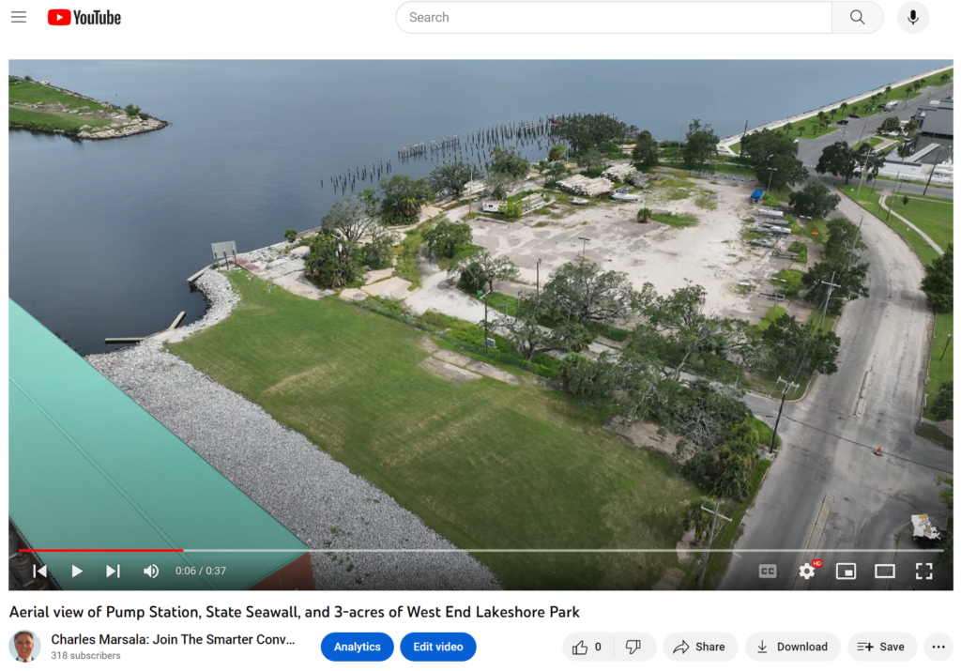The image size is (961, 671).
Task: Click the channel watermark in video corner
Action: tap(925, 527)
